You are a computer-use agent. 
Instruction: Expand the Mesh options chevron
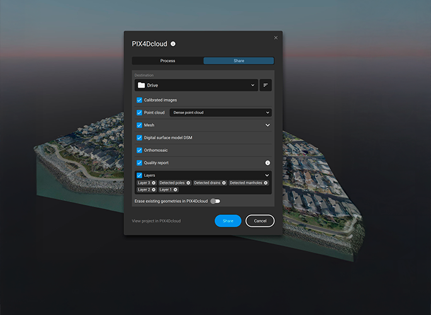coord(267,125)
